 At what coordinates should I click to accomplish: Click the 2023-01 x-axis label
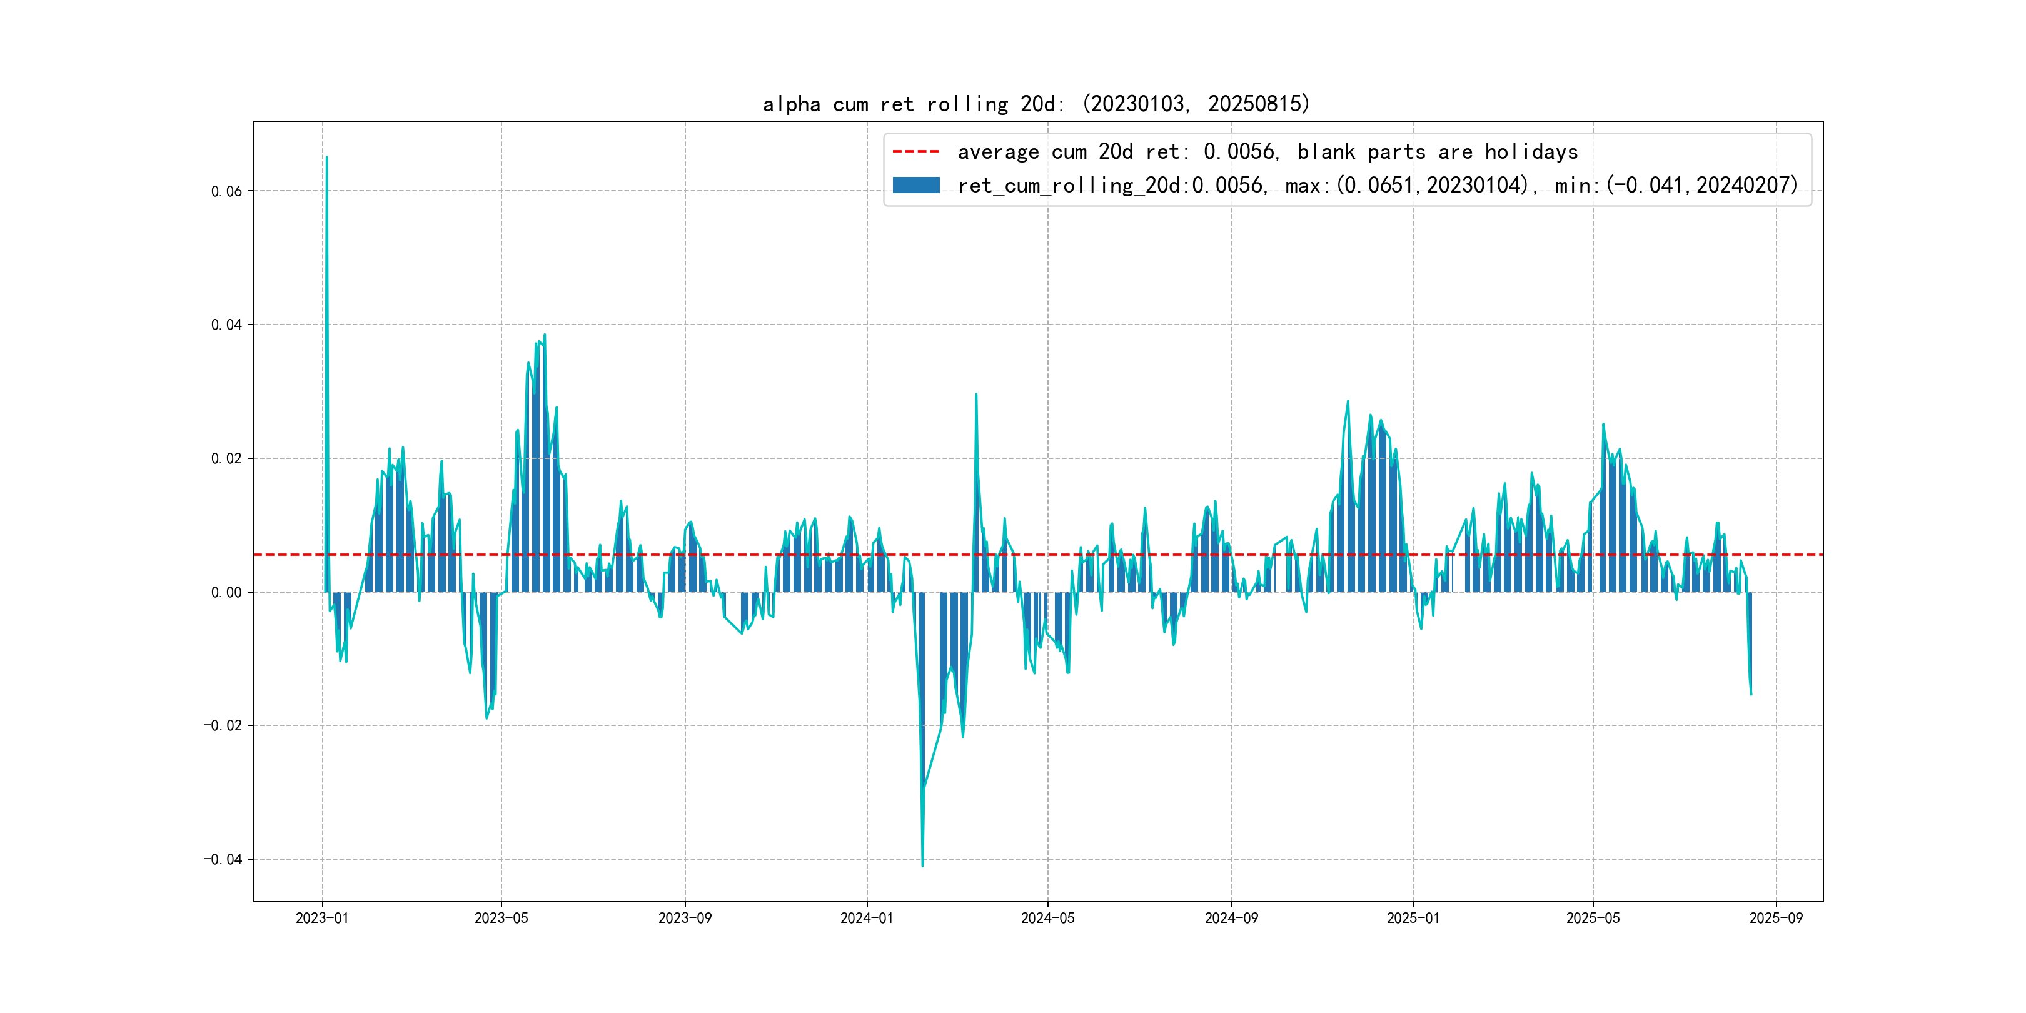point(321,918)
